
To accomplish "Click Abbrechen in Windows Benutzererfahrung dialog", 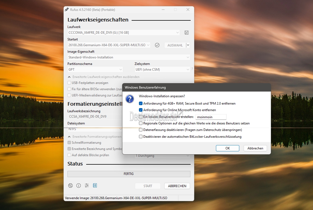I will 255,148.
